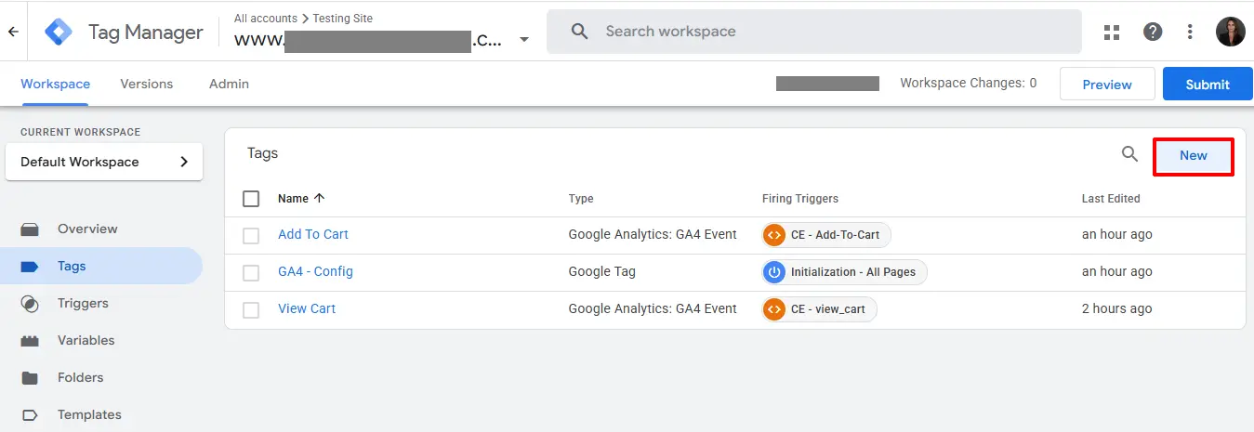Click the back arrow icon
The height and width of the screenshot is (432, 1254).
tap(13, 32)
